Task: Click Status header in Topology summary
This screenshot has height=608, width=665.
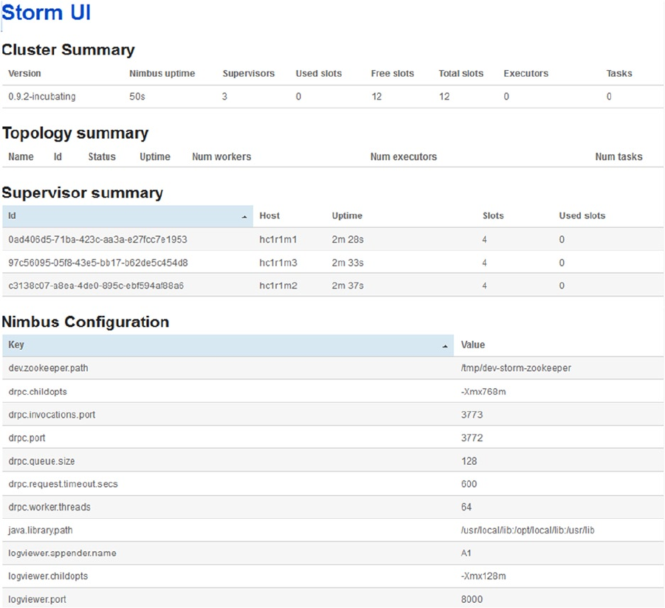Action: 102,157
